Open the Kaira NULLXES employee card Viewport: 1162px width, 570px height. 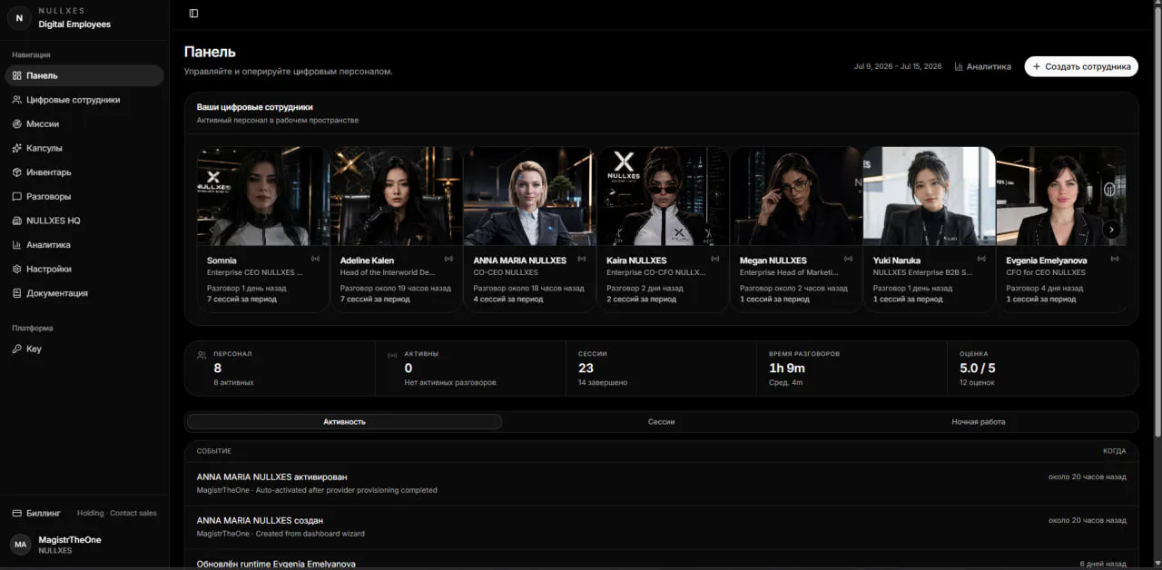point(663,230)
